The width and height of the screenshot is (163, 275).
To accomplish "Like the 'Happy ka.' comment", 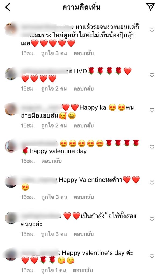I will click(152, 110).
